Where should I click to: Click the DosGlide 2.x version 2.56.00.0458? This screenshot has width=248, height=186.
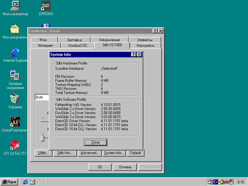(x=111, y=113)
